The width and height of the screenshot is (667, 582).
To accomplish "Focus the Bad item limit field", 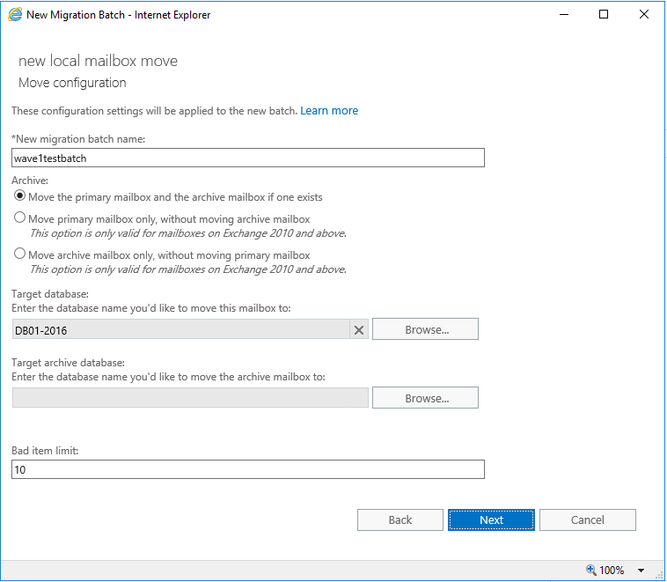I will [x=247, y=470].
